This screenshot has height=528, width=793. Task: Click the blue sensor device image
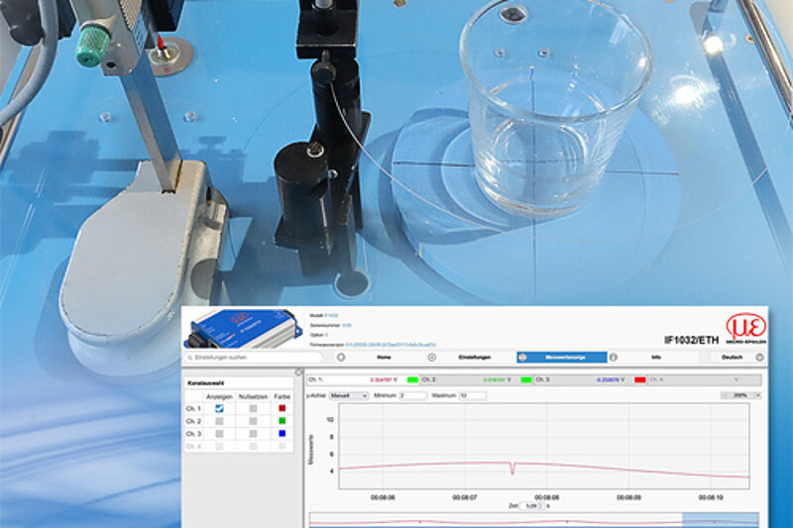pos(238,329)
